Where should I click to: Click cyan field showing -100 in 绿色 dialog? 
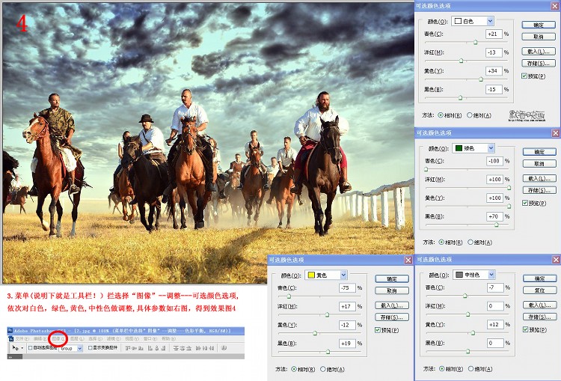click(x=495, y=161)
